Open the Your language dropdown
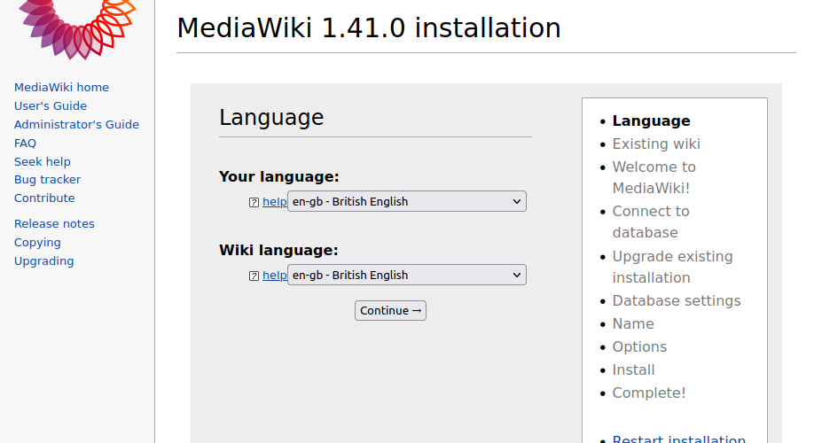Viewport: 814px width, 443px height. [406, 201]
